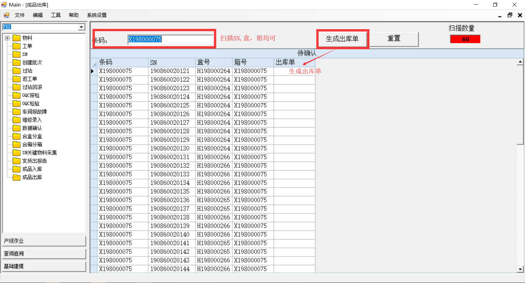Click the 物料 folder icon
This screenshot has height=283, width=525.
point(16,38)
